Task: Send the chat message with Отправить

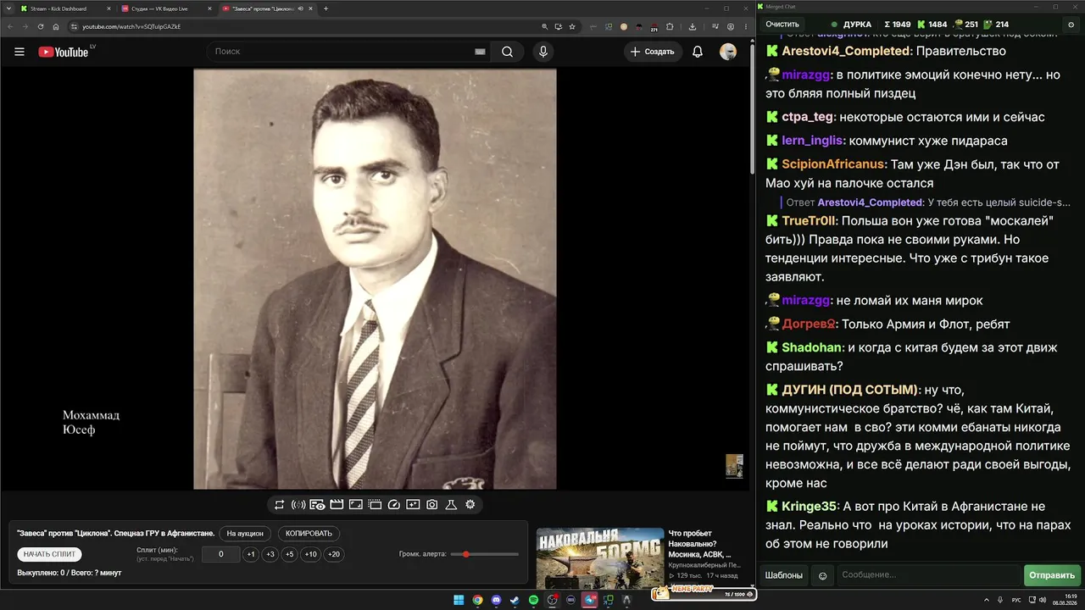Action: point(1052,575)
